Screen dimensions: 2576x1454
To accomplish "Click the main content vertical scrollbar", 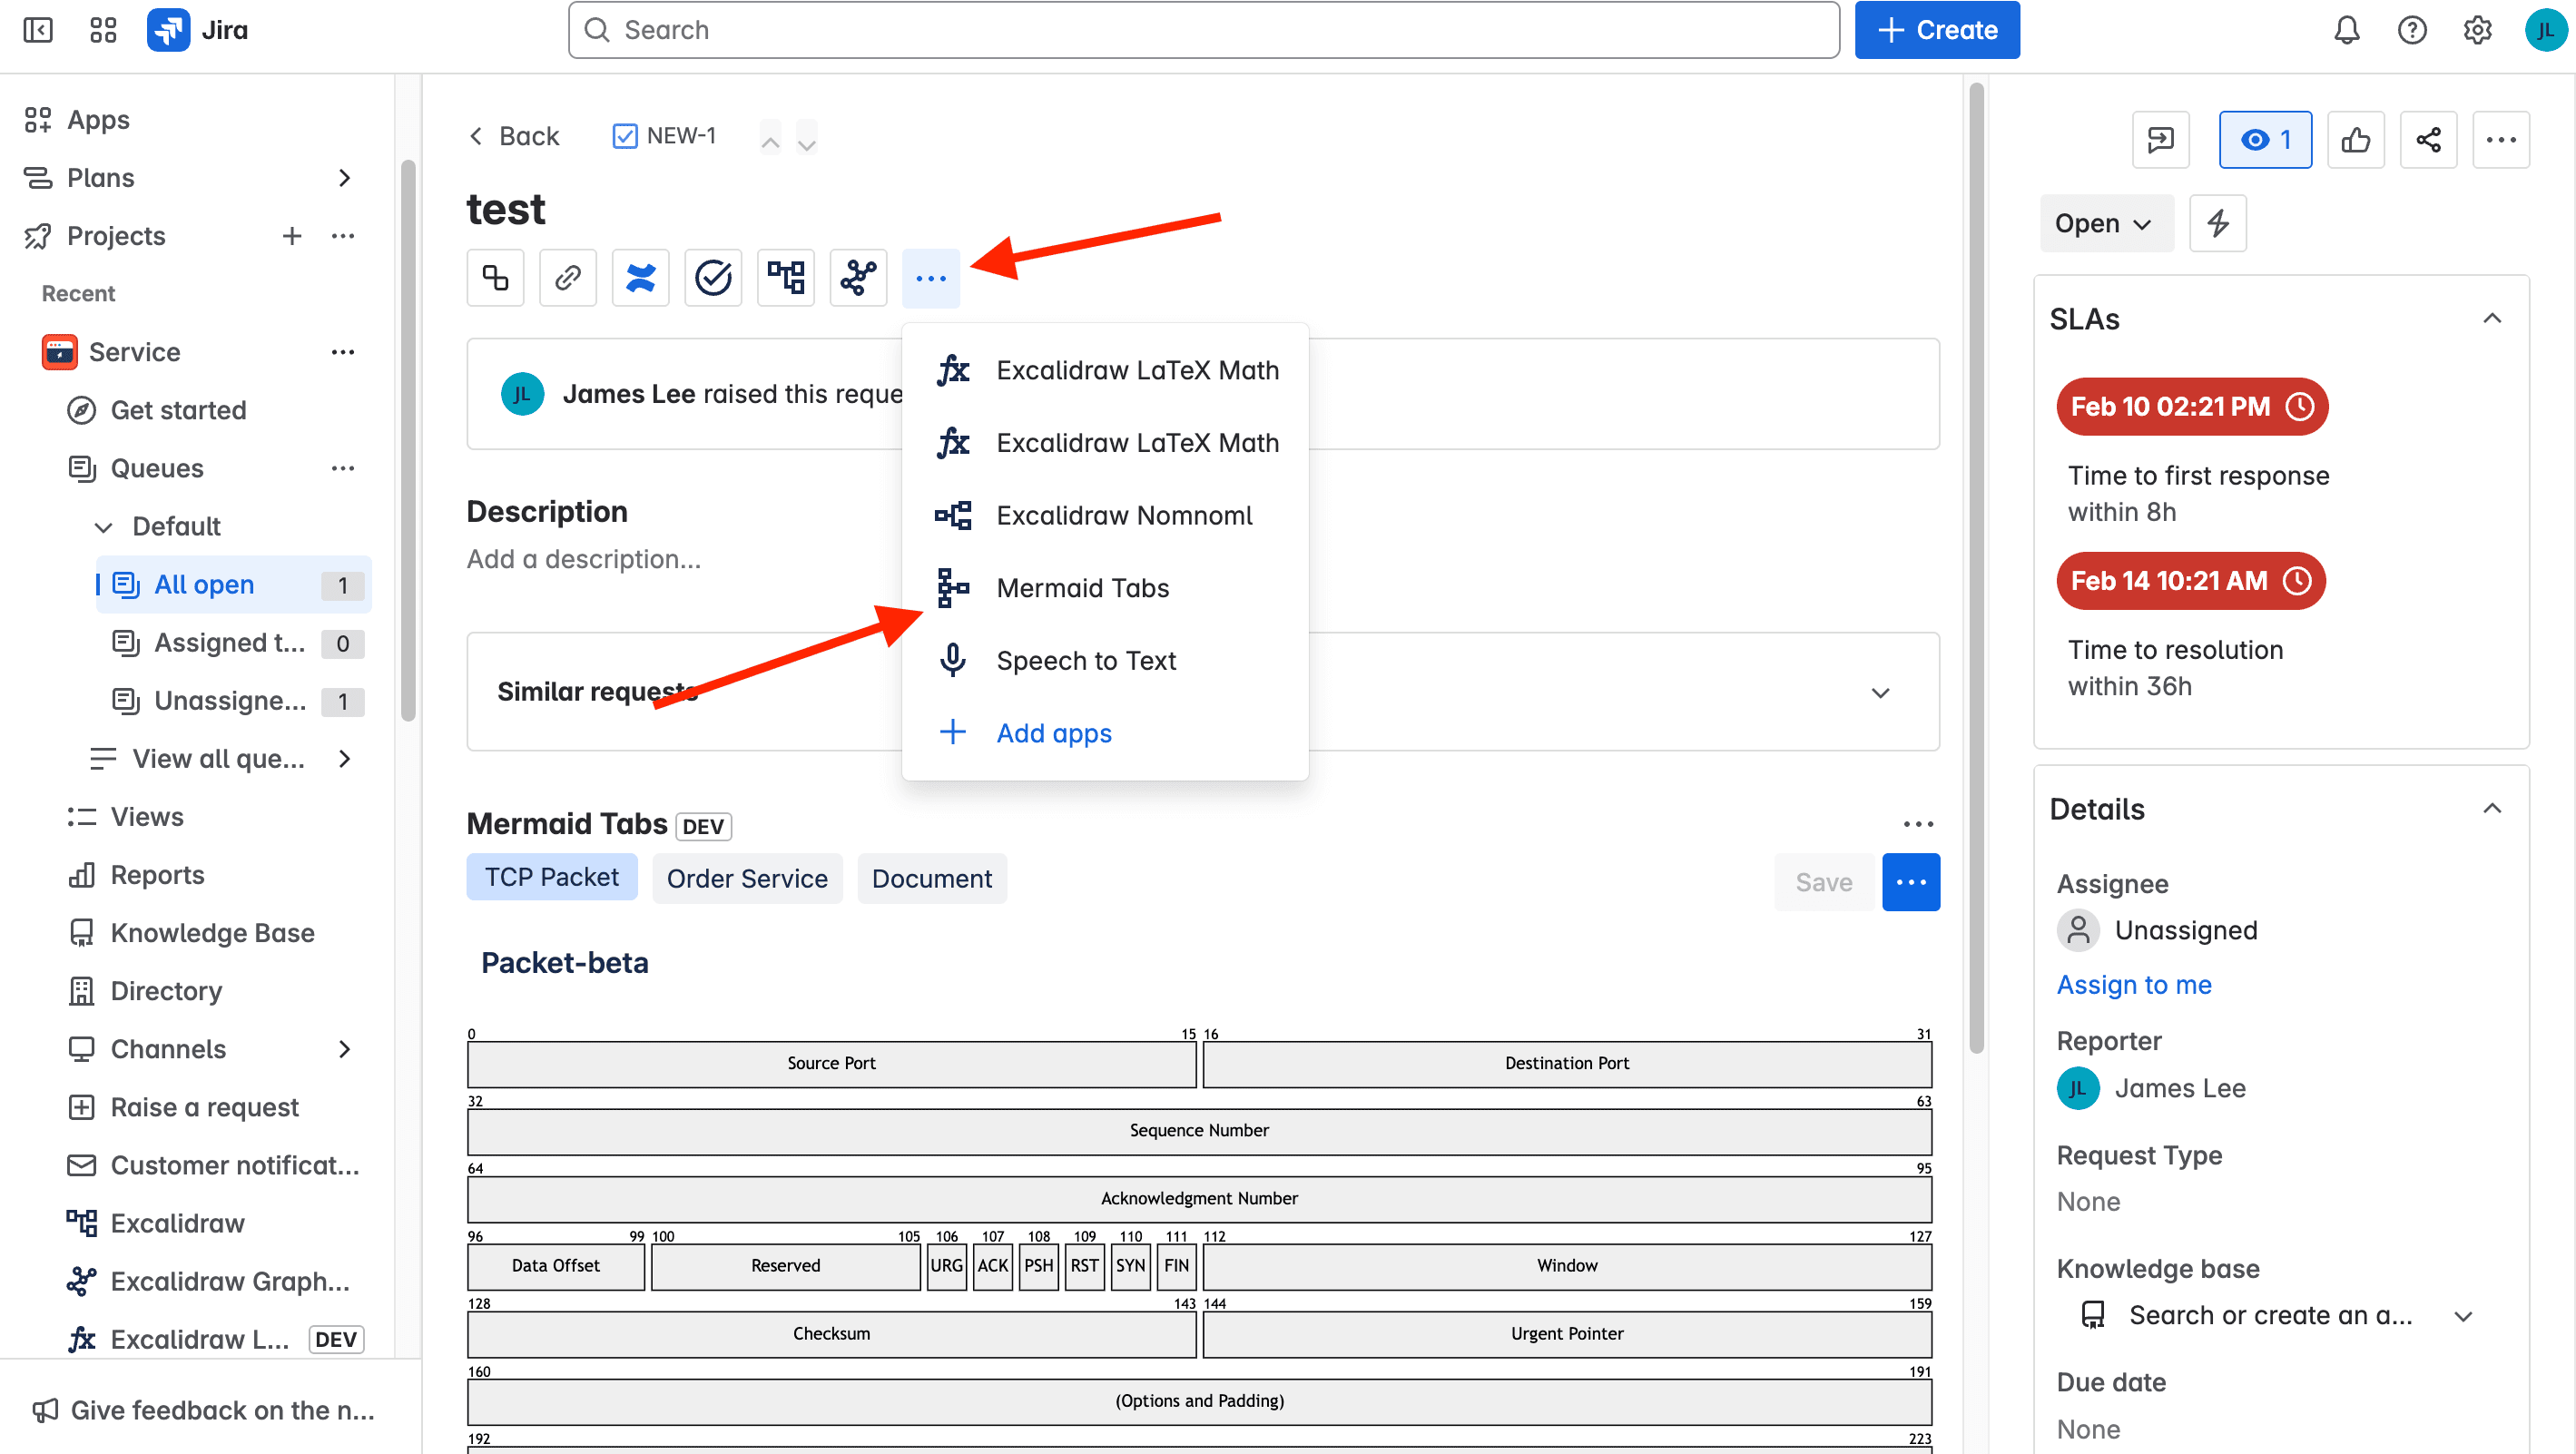I will 1976,567.
